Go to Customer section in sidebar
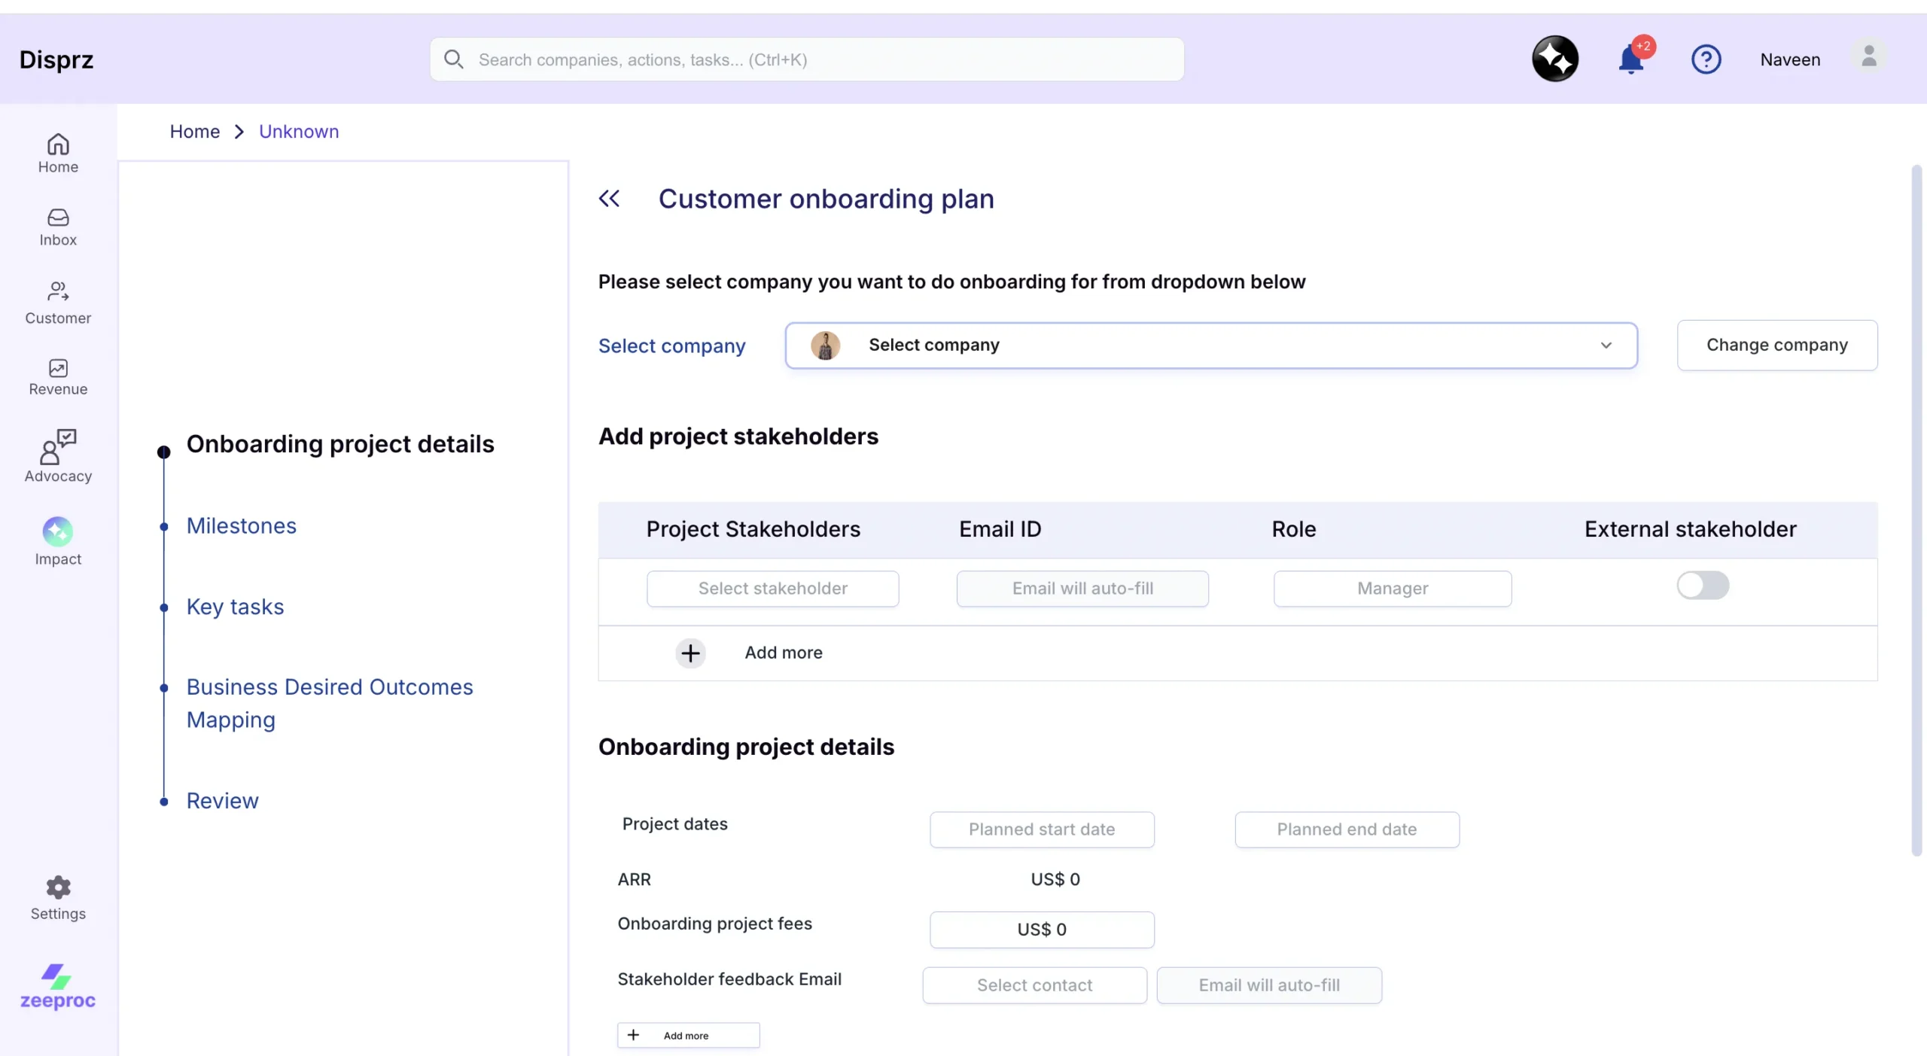The image size is (1927, 1056). tap(58, 302)
